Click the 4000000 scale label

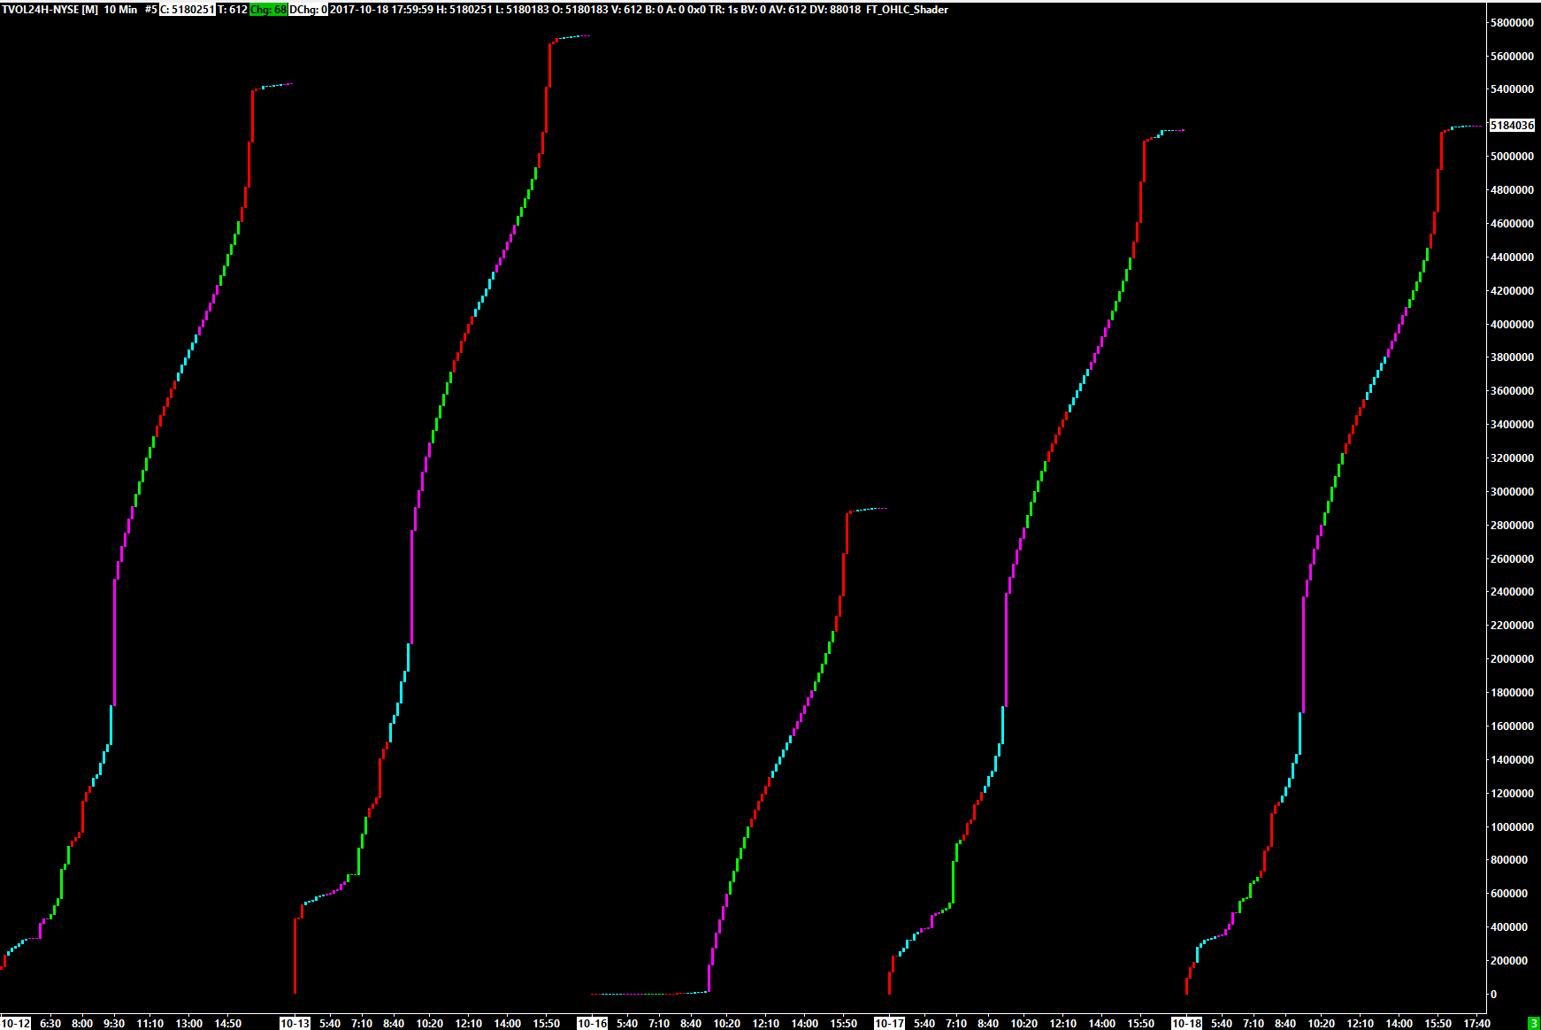pyautogui.click(x=1512, y=325)
